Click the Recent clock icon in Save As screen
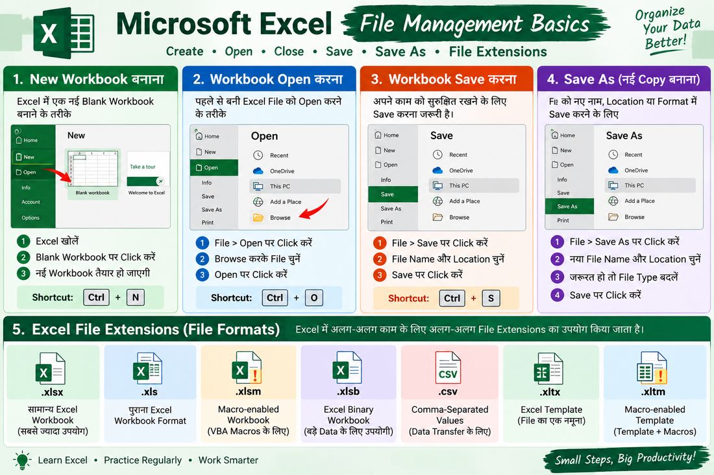 [x=613, y=154]
